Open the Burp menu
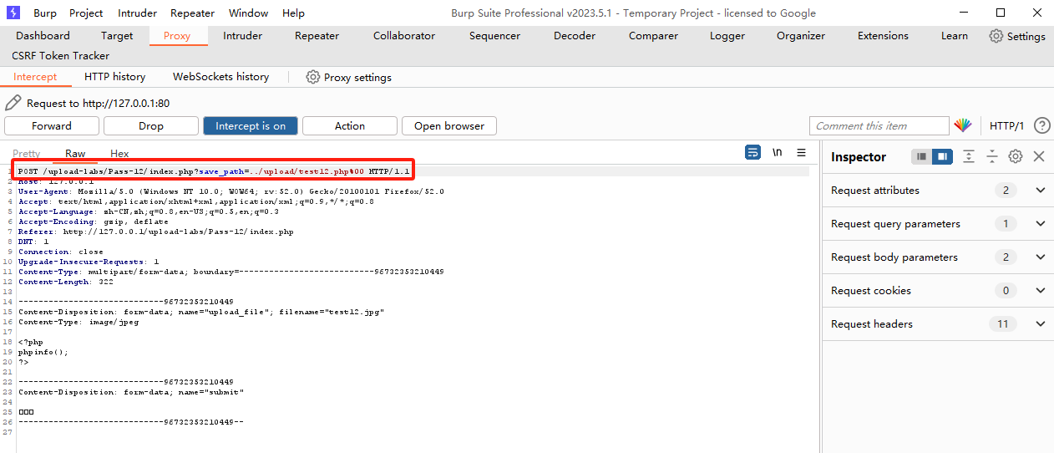The width and height of the screenshot is (1054, 453). [45, 13]
